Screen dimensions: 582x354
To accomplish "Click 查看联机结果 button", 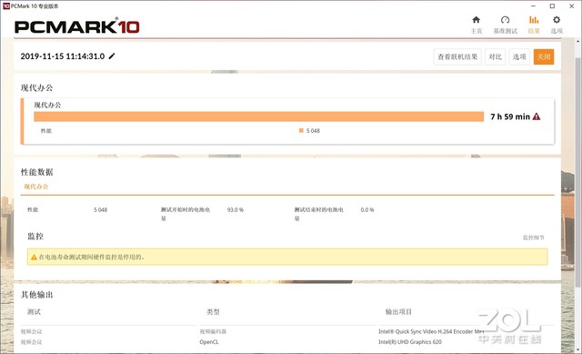I will pyautogui.click(x=457, y=56).
